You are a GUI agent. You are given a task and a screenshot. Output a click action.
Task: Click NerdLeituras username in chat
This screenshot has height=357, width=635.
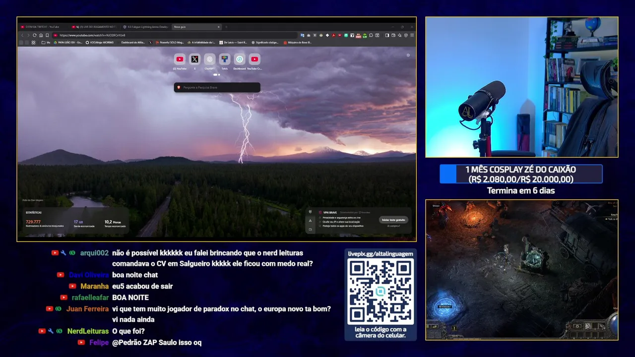[88, 331]
